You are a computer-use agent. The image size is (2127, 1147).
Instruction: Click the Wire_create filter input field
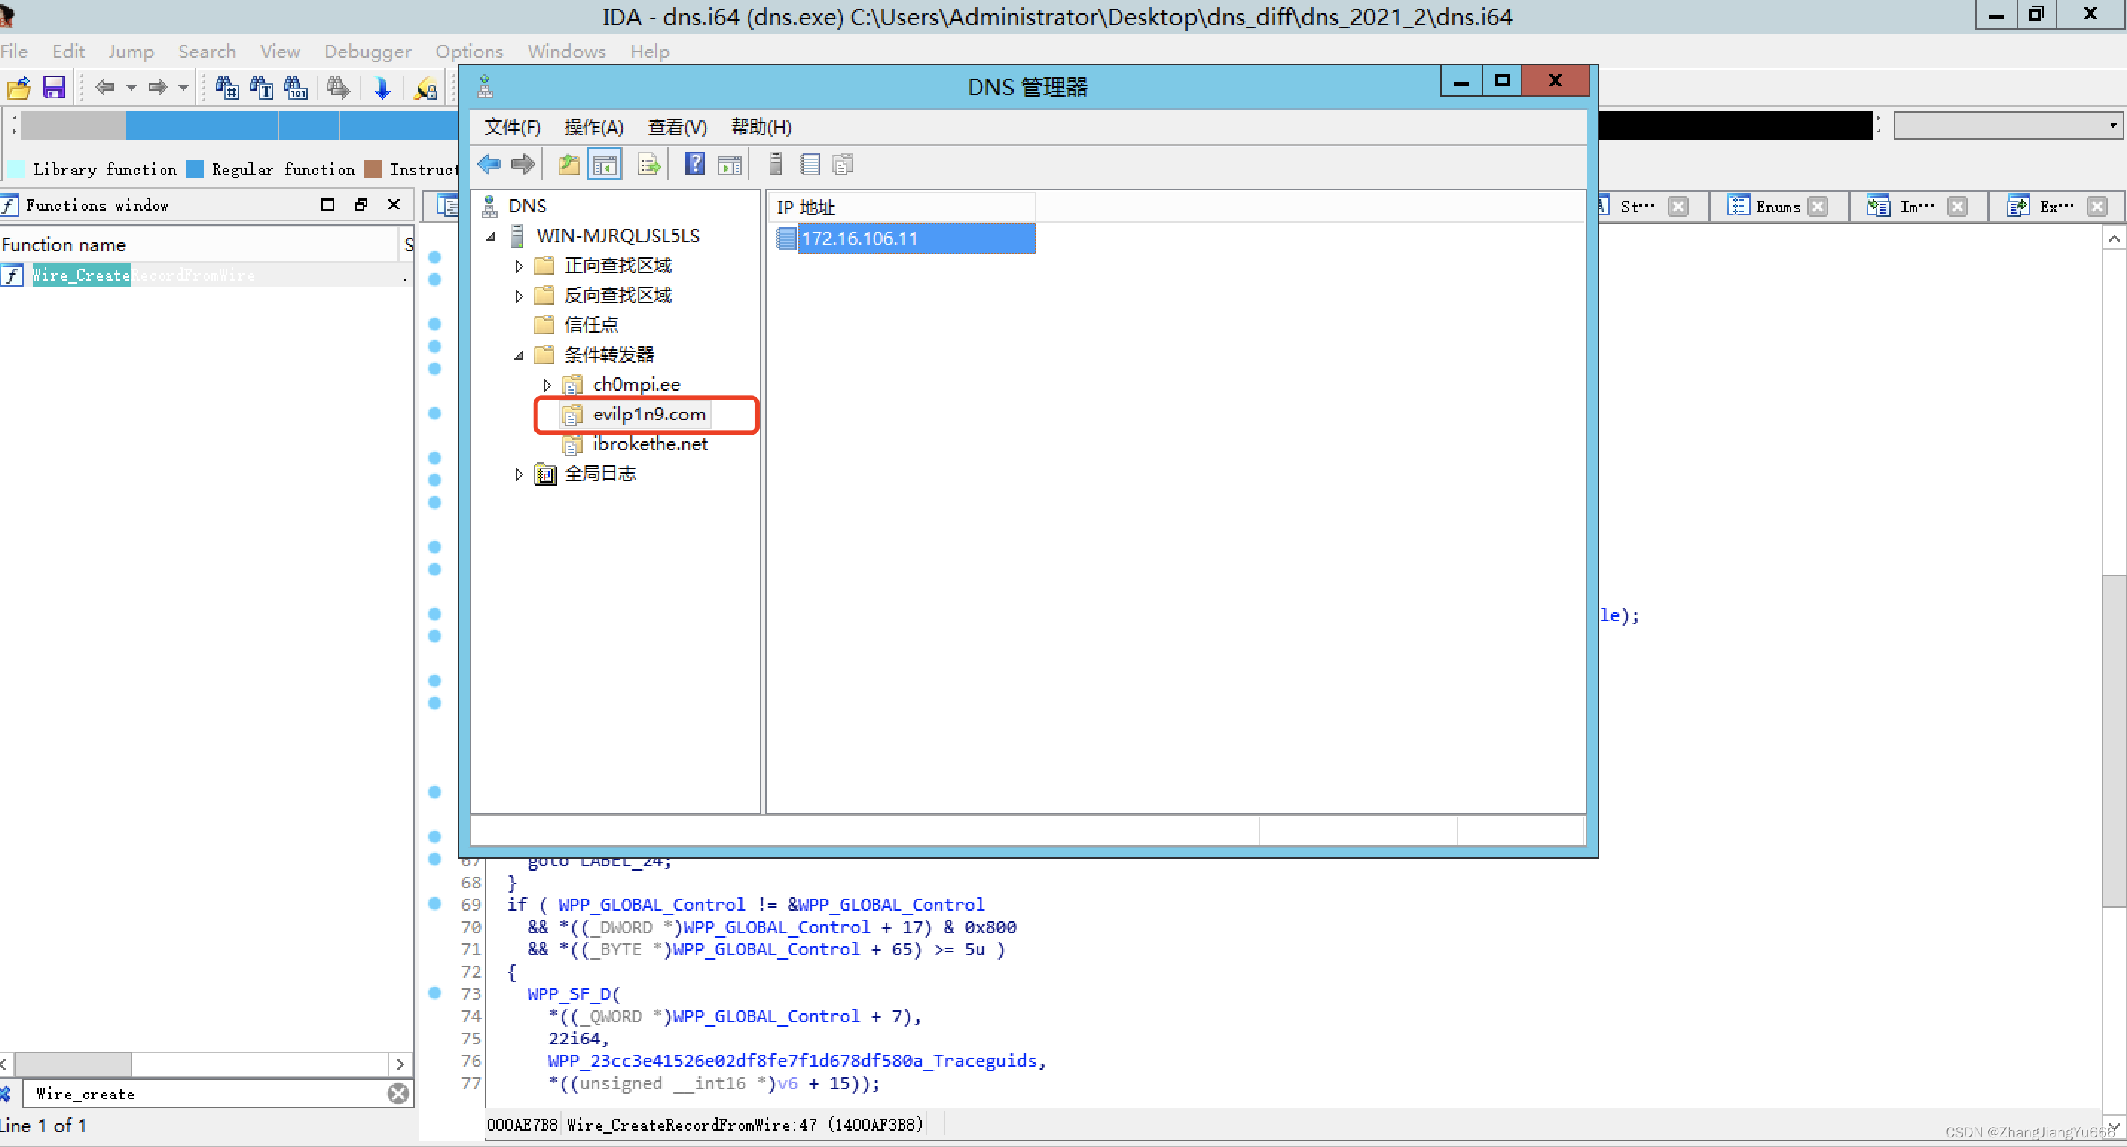click(207, 1094)
